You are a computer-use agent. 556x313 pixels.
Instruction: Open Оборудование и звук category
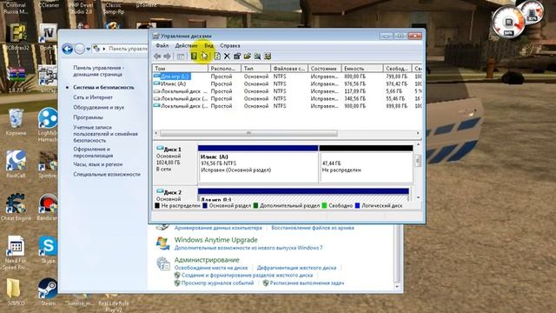(x=98, y=107)
